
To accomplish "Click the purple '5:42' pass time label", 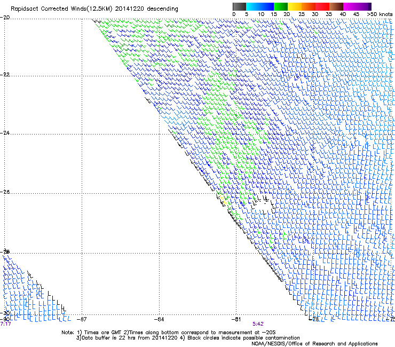I will 258,324.
